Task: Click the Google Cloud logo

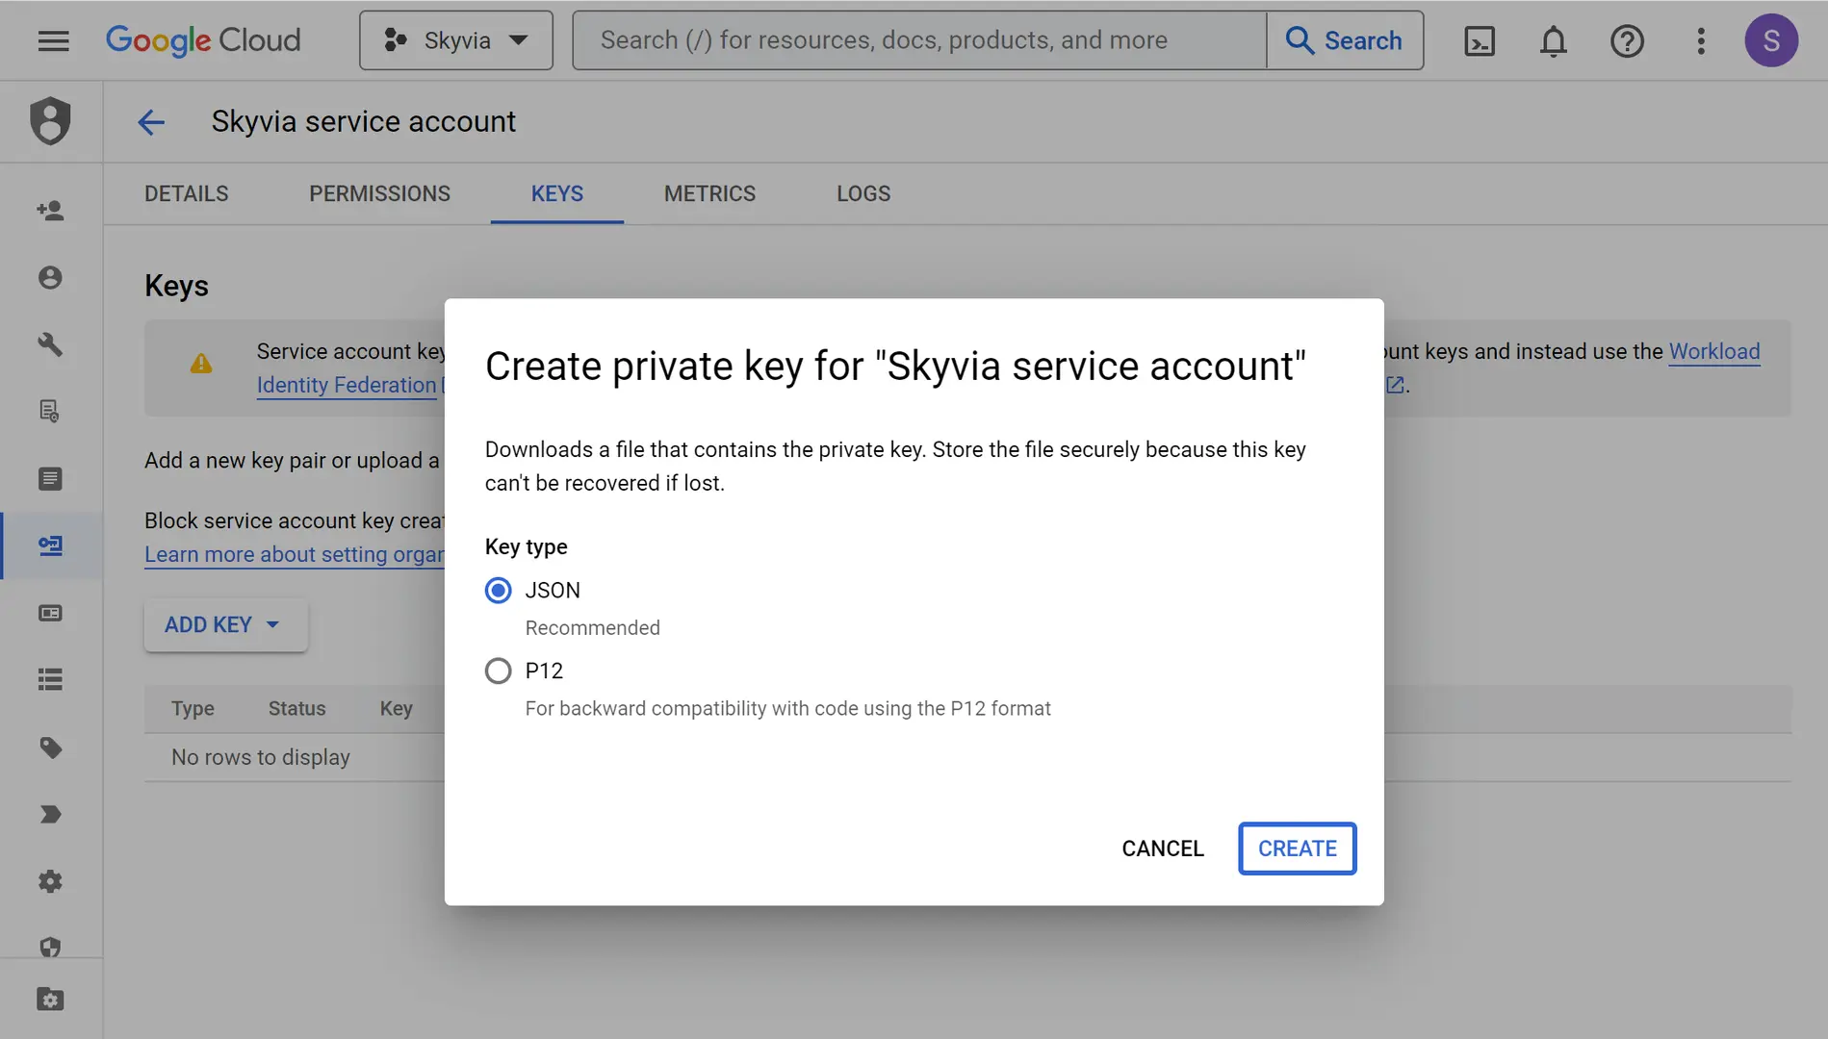Action: tap(203, 40)
